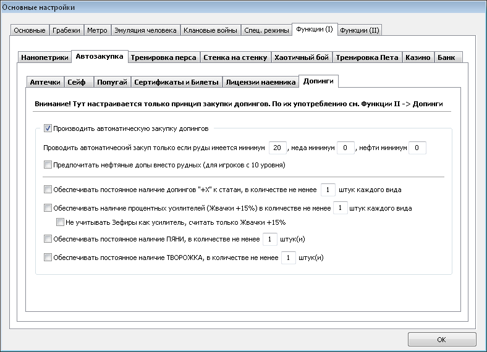Screen dimensions: 487x352
Task: Click the ТВОРОЖКА quantity field
Action: tap(288, 258)
